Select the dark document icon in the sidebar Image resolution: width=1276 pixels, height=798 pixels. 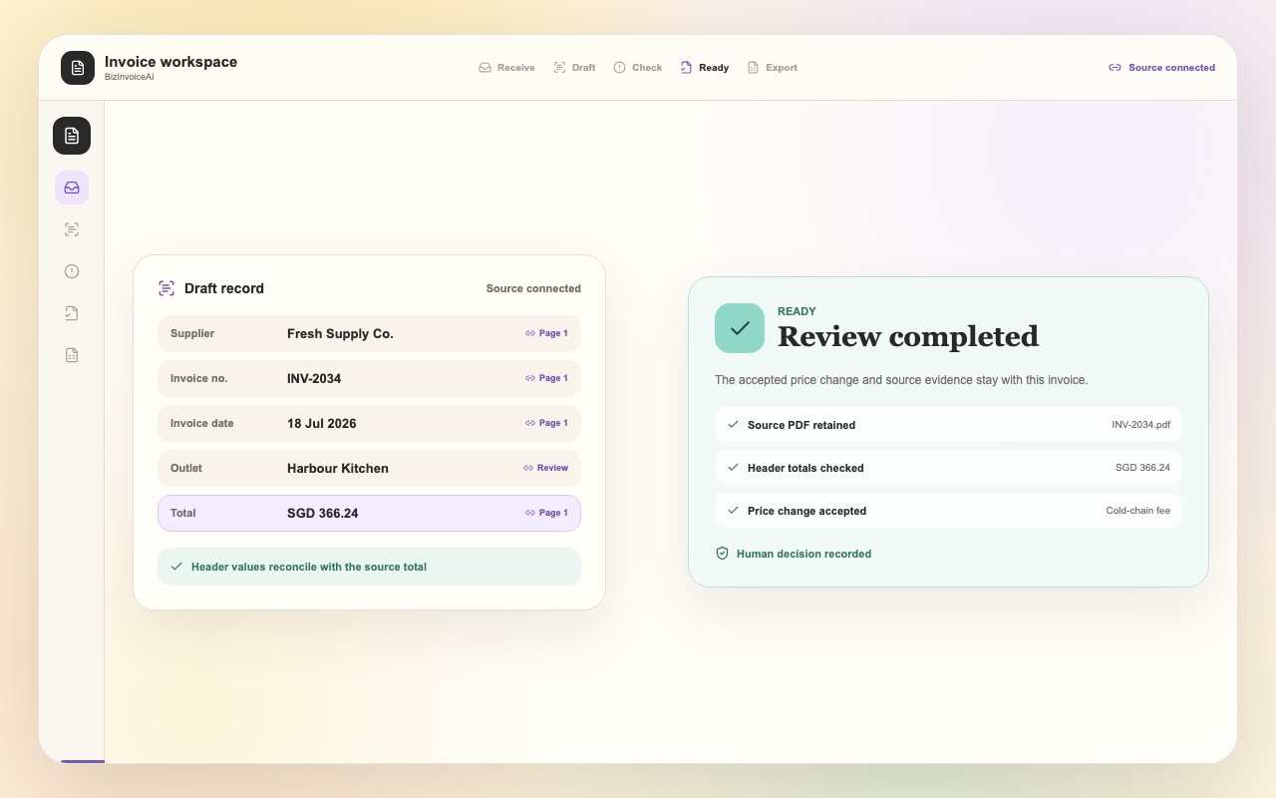pyautogui.click(x=72, y=136)
